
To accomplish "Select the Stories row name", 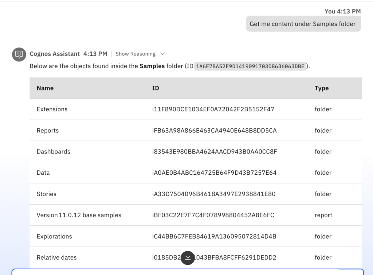I will (47, 194).
